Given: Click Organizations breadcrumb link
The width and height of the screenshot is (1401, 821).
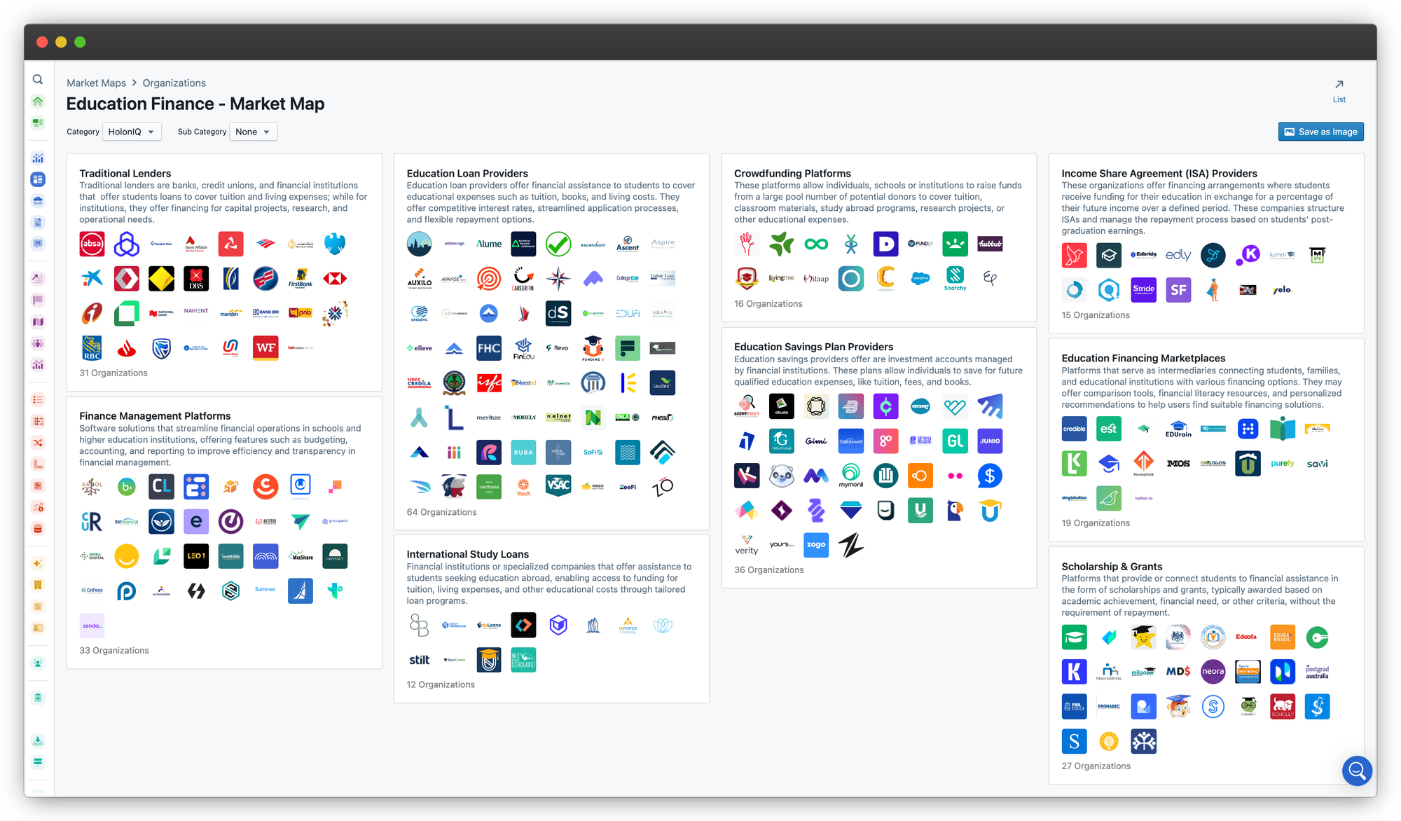Looking at the screenshot, I should [x=174, y=83].
